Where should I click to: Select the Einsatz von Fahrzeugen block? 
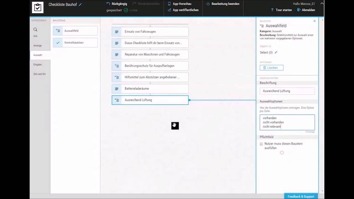click(150, 32)
